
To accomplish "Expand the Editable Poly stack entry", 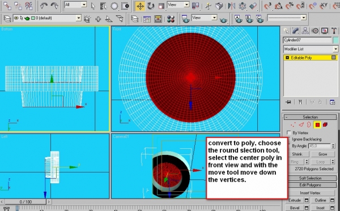I will (287, 58).
